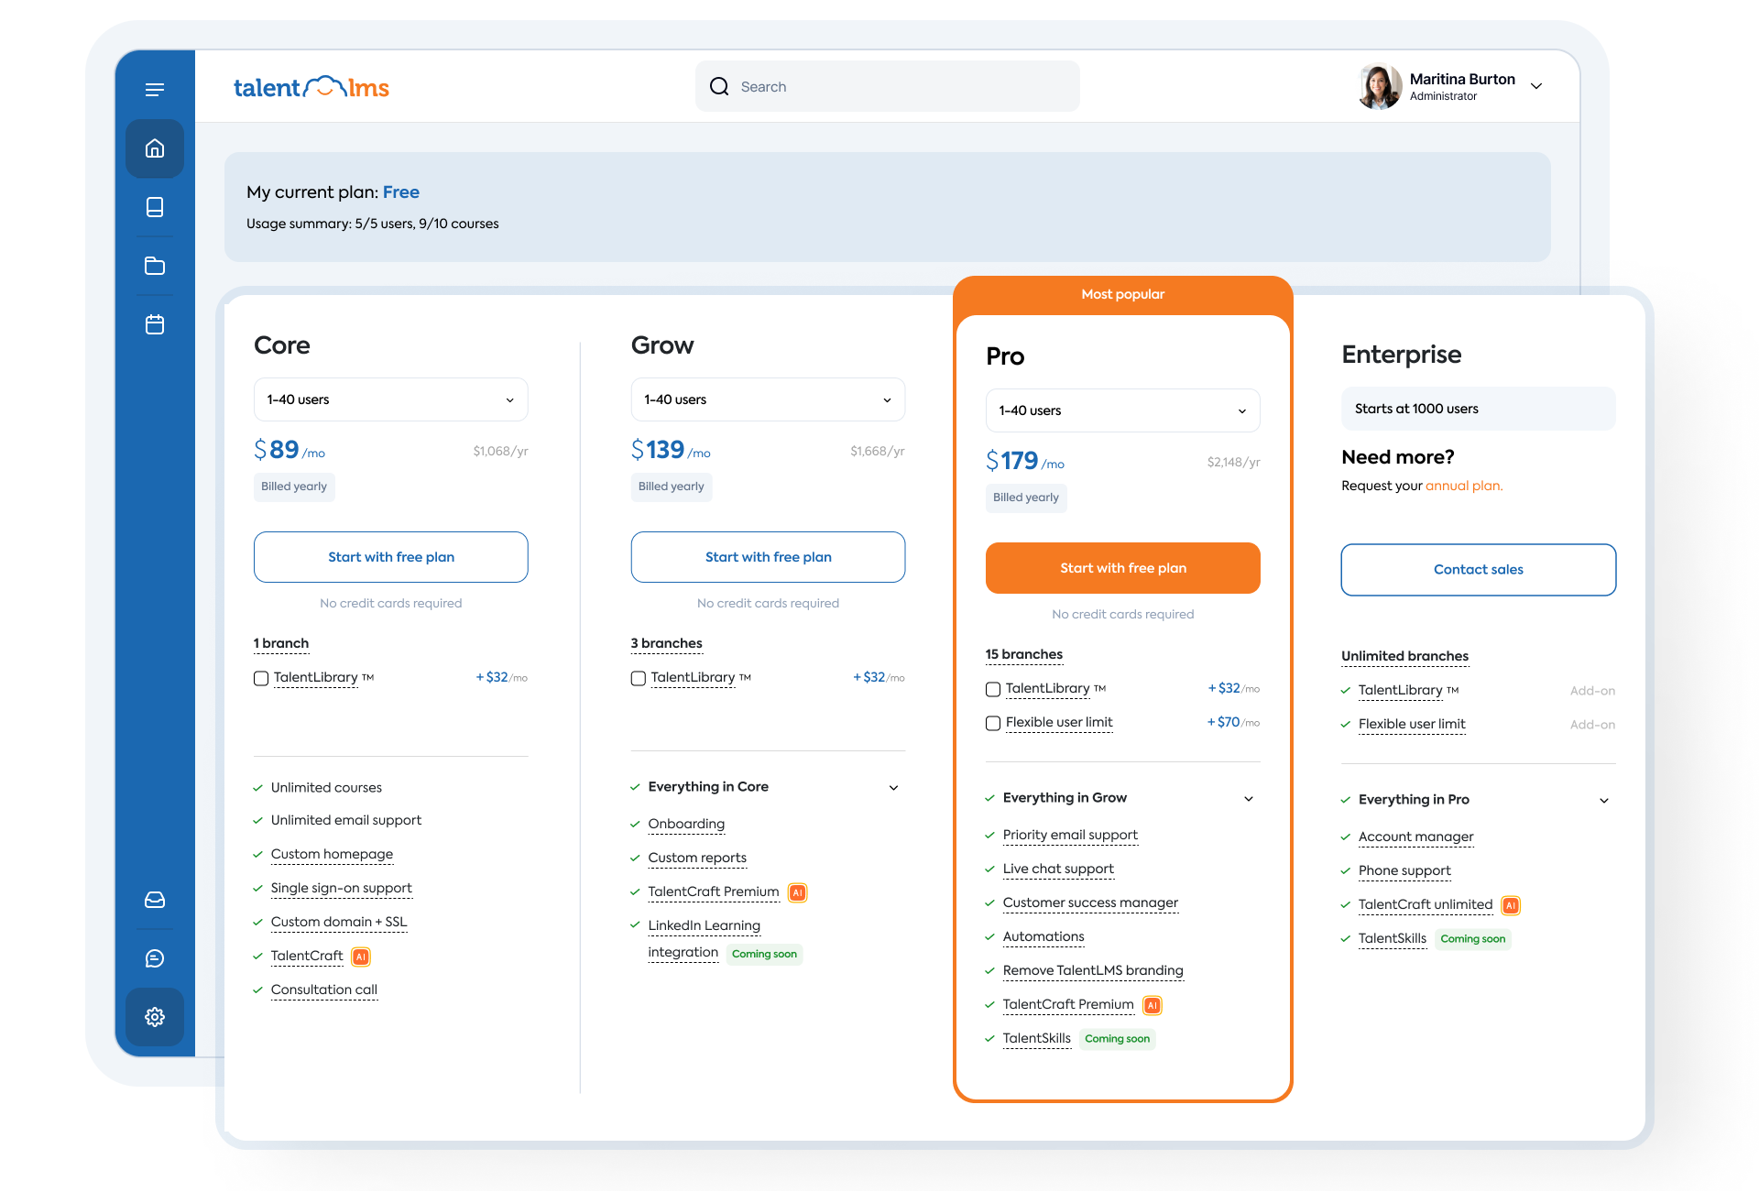Open the annual plan link
The height and width of the screenshot is (1192, 1759).
pyautogui.click(x=1464, y=486)
